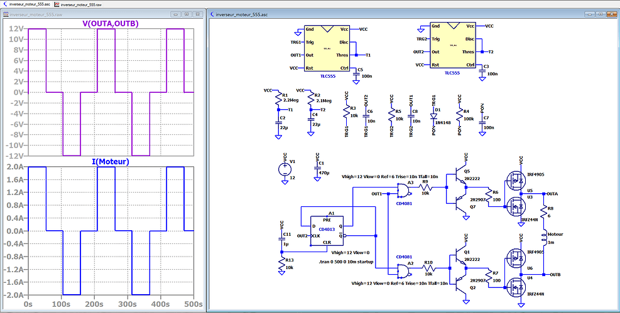
Task: Select the R8 6 ohm resistor
Action: point(545,210)
